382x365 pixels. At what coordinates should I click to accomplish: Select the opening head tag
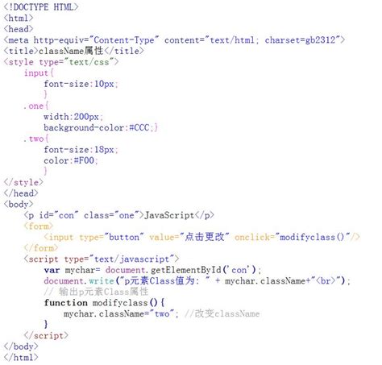click(19, 29)
